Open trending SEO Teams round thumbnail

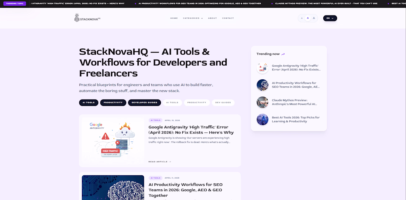pyautogui.click(x=262, y=85)
